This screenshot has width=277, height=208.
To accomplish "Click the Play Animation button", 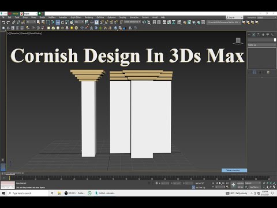I will 220,183.
